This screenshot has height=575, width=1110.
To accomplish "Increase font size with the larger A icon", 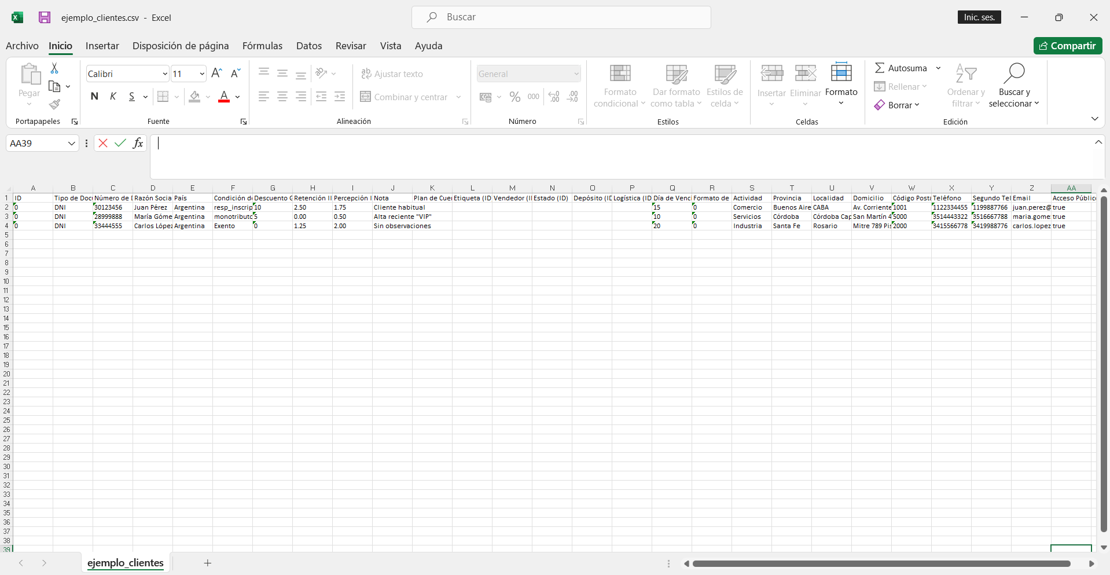I will 216,74.
